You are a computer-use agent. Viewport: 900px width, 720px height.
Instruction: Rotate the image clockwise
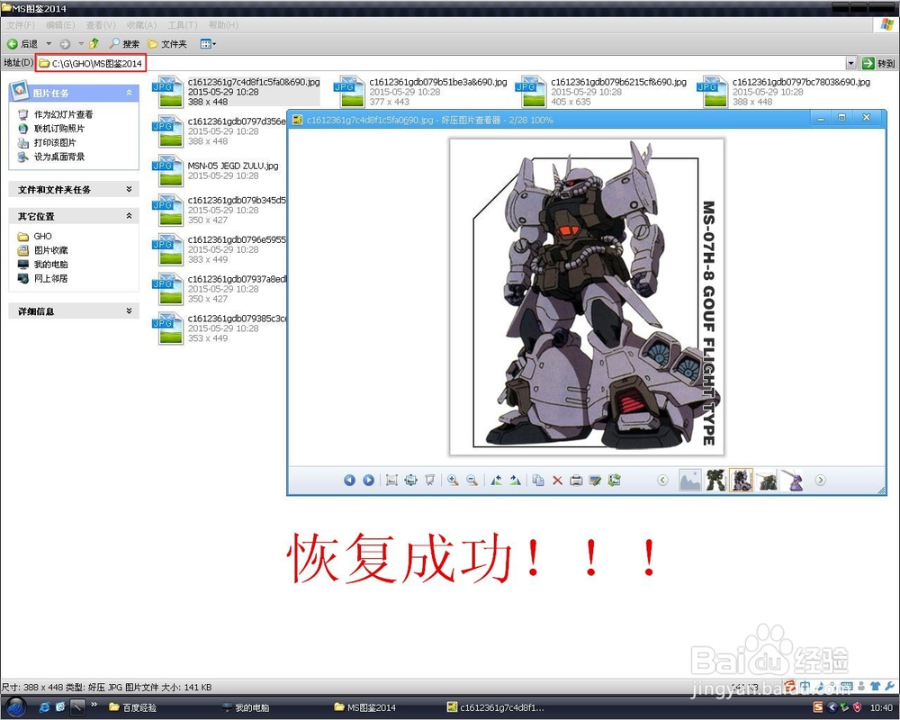(515, 480)
